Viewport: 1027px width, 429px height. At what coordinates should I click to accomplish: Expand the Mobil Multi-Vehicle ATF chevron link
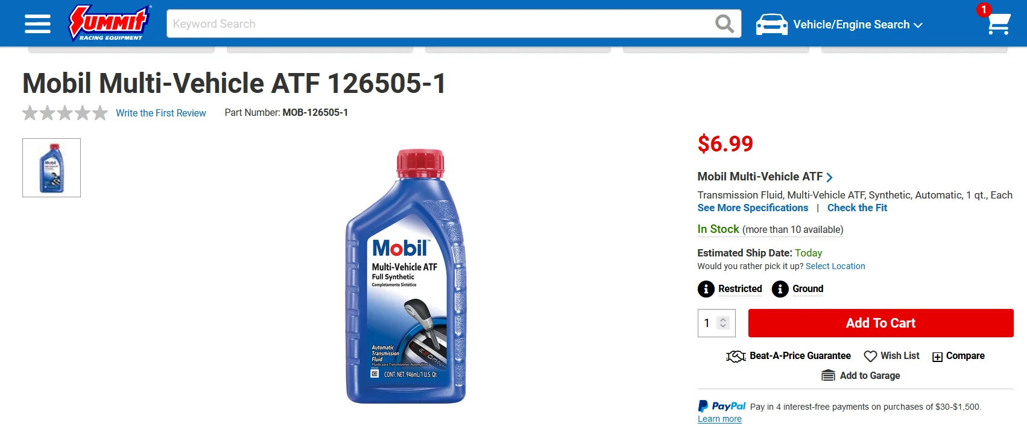829,177
